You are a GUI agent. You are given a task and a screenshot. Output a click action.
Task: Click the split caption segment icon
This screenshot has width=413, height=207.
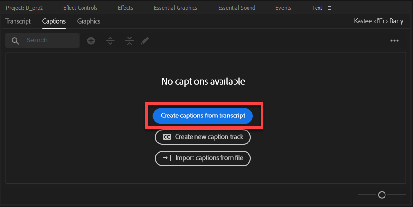click(110, 41)
